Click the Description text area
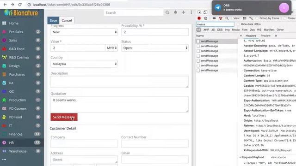 click(x=119, y=82)
